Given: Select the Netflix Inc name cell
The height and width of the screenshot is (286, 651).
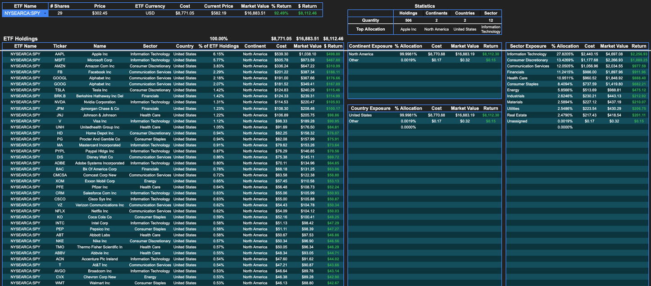Looking at the screenshot, I should pos(100,211).
